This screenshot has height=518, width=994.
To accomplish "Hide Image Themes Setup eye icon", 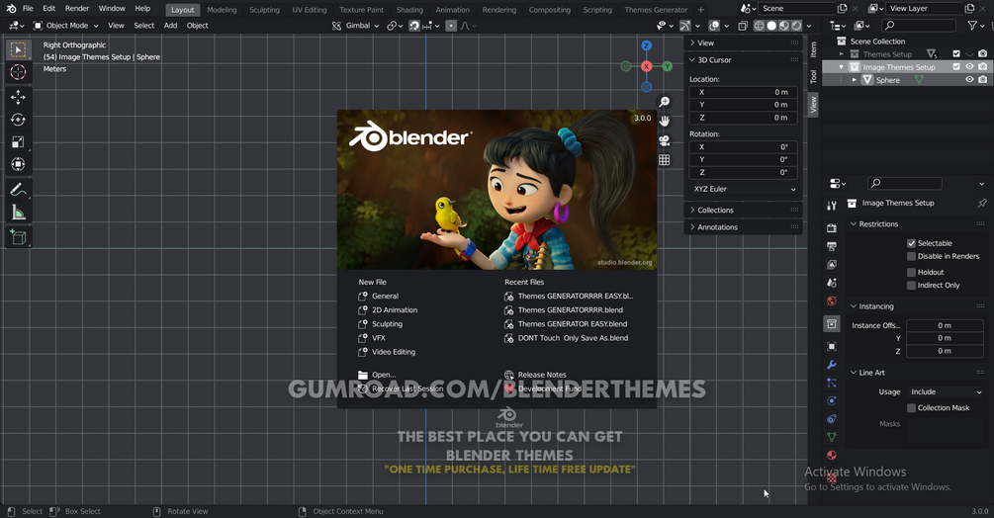I will tap(969, 67).
